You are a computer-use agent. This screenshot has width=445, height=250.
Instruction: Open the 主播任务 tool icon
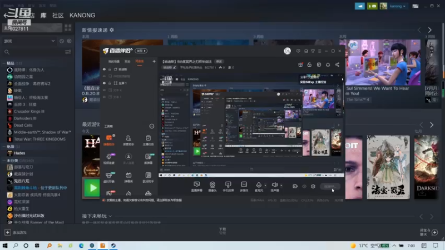pos(148,141)
